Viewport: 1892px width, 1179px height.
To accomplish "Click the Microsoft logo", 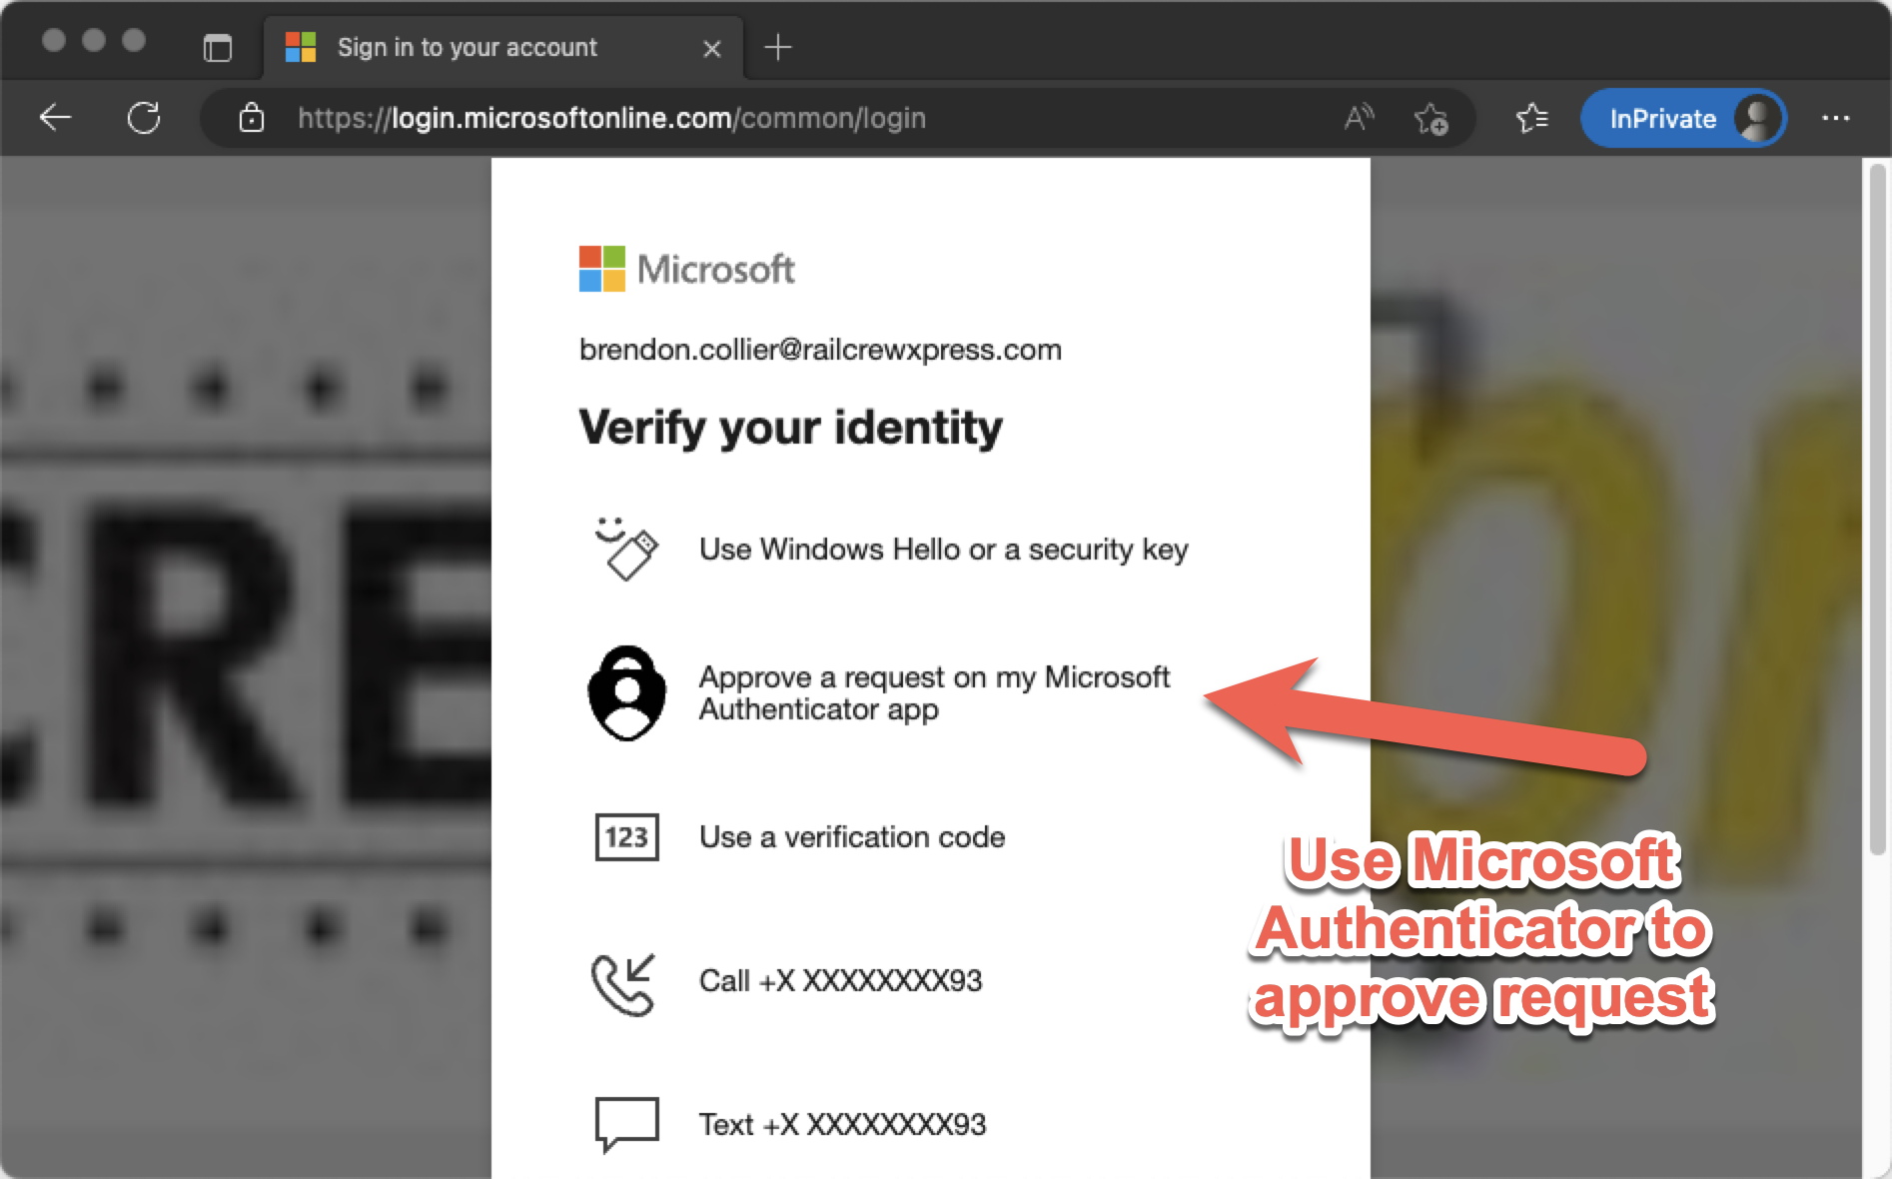I will pyautogui.click(x=687, y=269).
